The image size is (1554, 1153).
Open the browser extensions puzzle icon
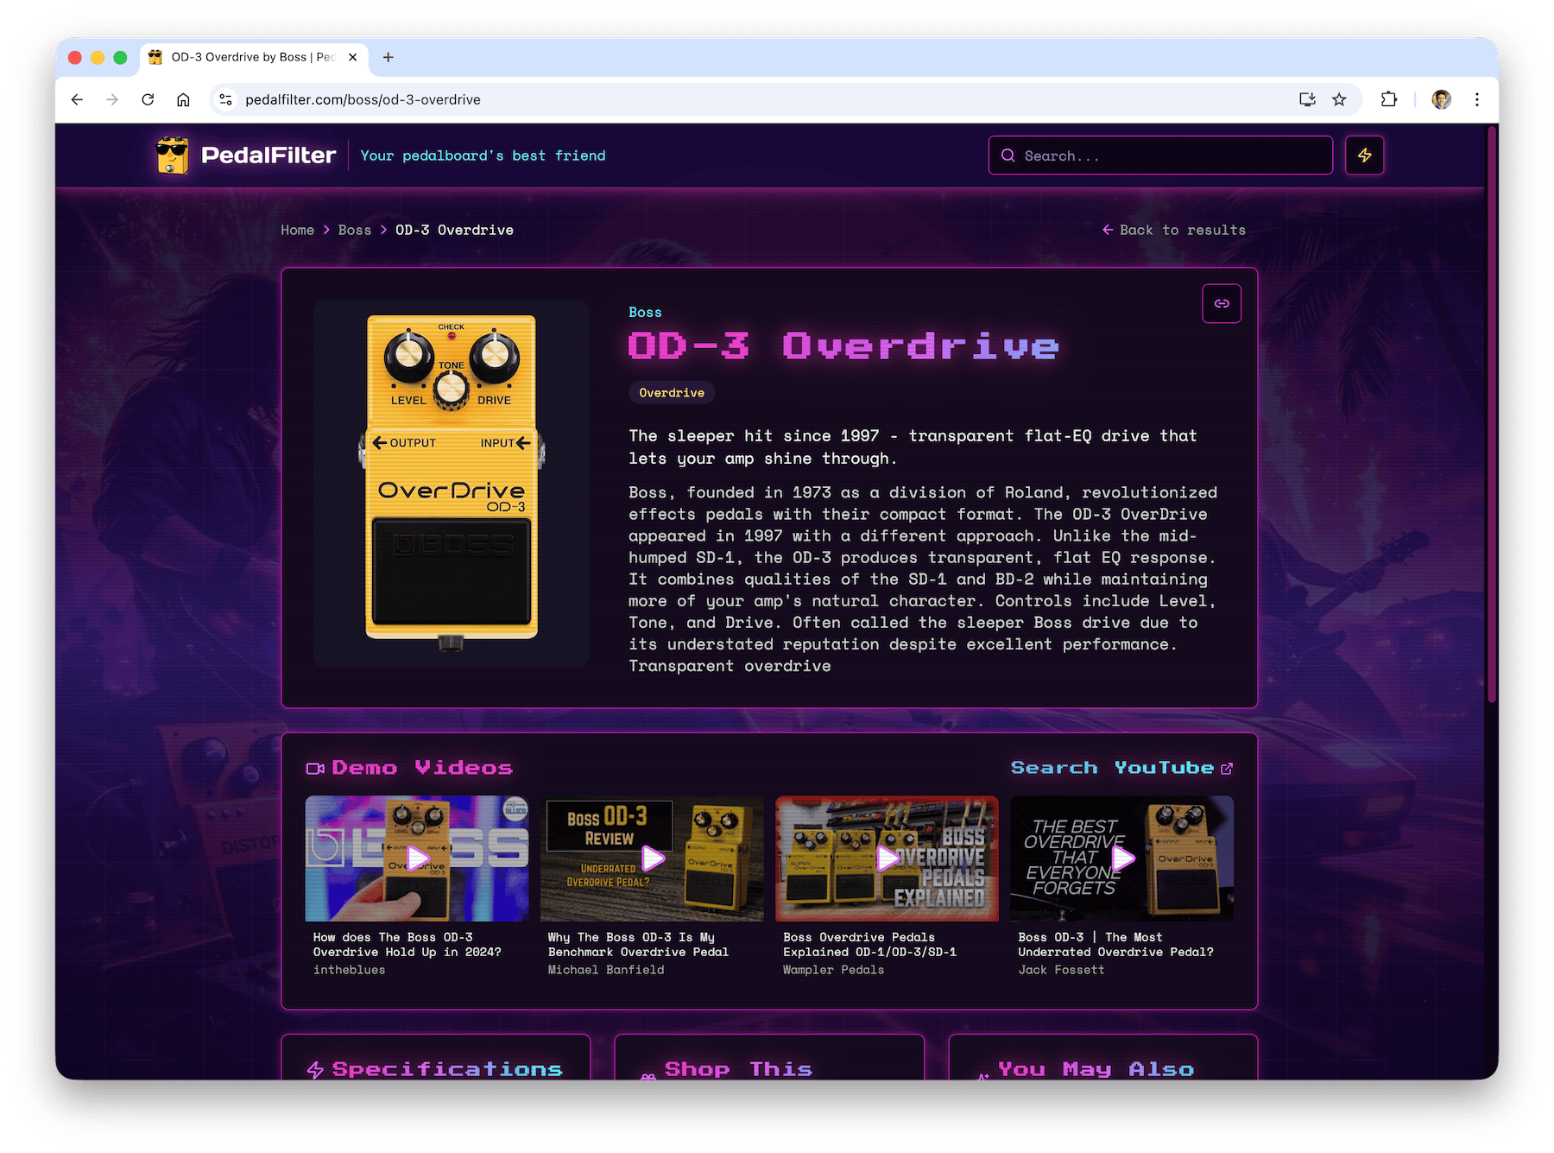click(x=1388, y=99)
